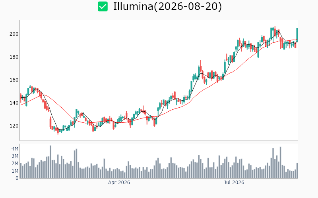Click the 160 price axis label
The height and width of the screenshot is (198, 318).
coord(14,80)
